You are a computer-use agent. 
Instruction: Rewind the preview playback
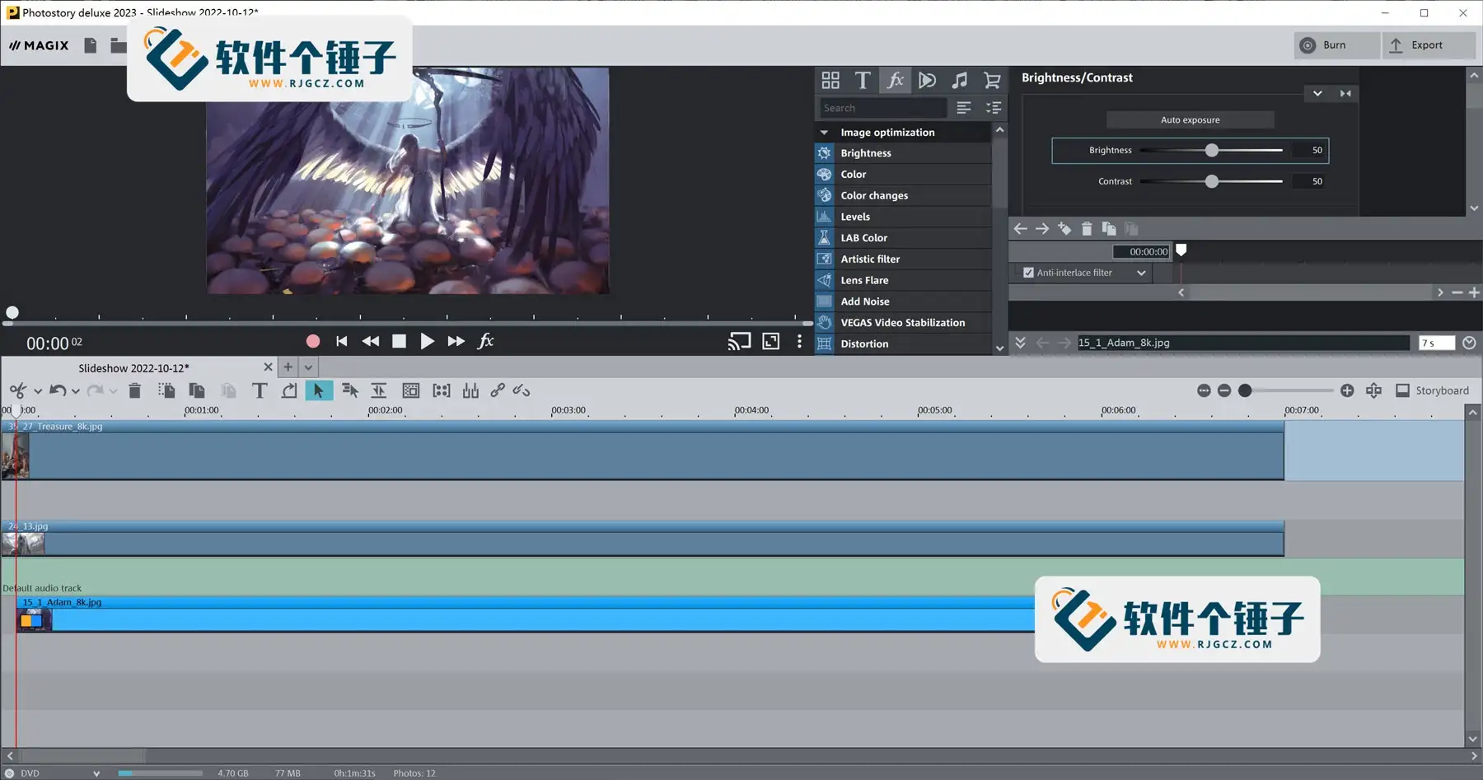coord(371,341)
